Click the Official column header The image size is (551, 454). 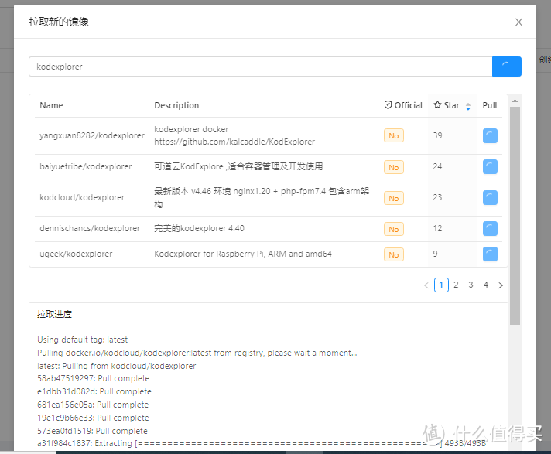pos(403,105)
